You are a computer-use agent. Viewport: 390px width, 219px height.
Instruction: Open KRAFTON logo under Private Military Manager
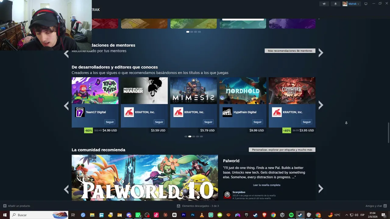129,112
